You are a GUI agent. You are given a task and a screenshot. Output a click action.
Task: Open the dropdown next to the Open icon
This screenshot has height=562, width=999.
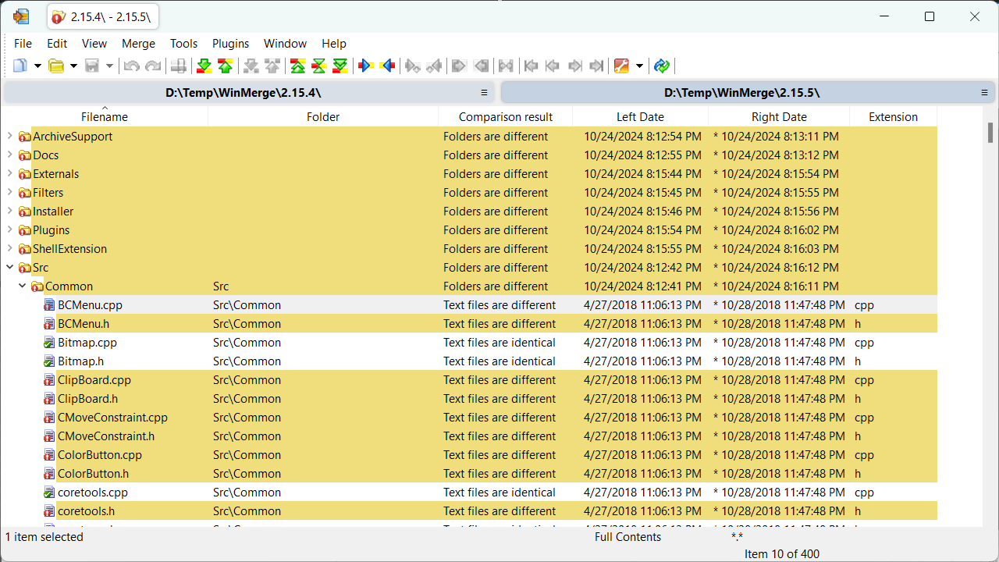[x=72, y=66]
